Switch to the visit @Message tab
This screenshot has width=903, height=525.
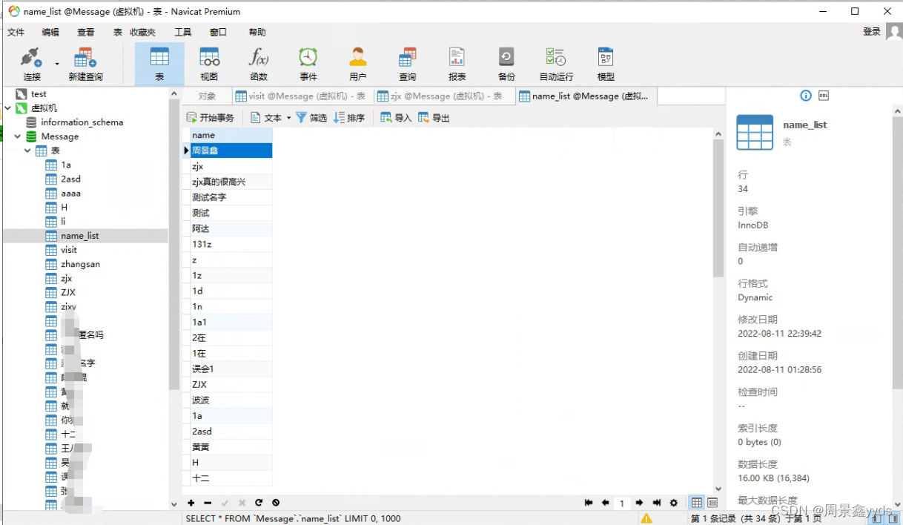pyautogui.click(x=301, y=96)
